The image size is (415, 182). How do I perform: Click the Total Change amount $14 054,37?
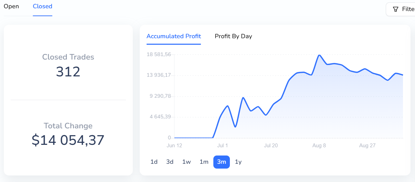(x=68, y=140)
